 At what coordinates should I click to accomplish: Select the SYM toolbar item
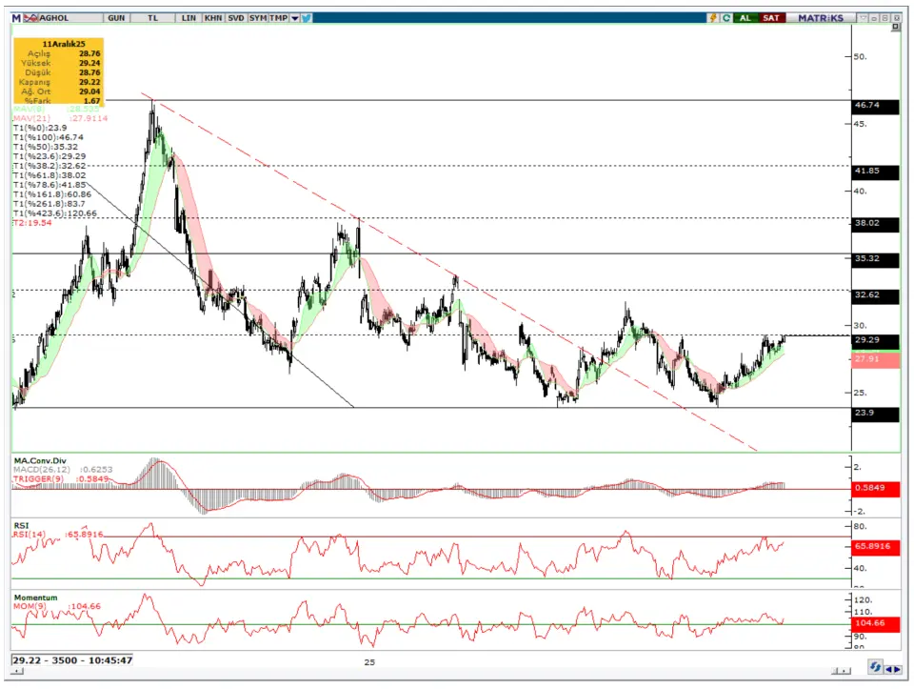click(258, 18)
